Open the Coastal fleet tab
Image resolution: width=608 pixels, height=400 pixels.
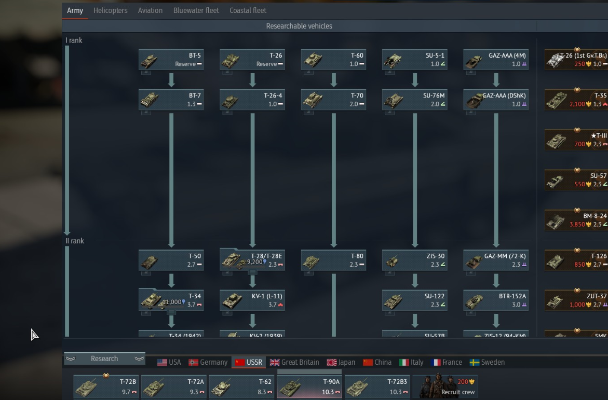(x=248, y=10)
